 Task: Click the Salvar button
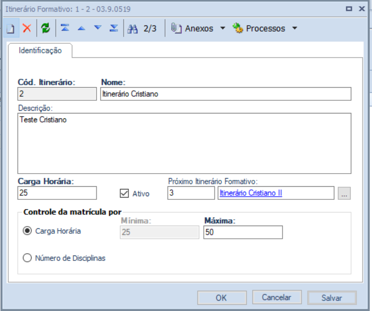pyautogui.click(x=332, y=298)
